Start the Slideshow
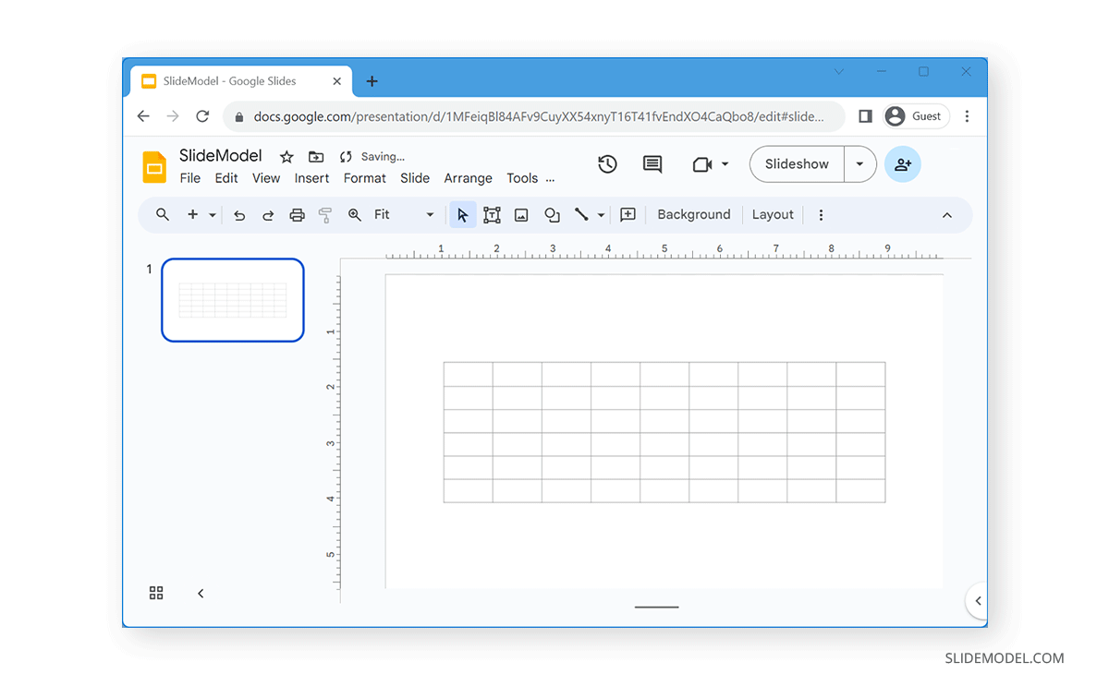This screenshot has height=686, width=1109. click(796, 163)
